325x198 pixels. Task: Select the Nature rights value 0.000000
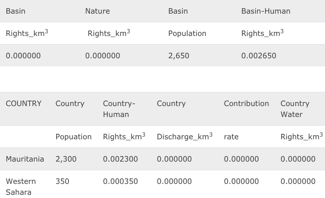click(103, 56)
